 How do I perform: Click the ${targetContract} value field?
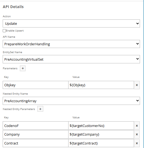coord(101,143)
